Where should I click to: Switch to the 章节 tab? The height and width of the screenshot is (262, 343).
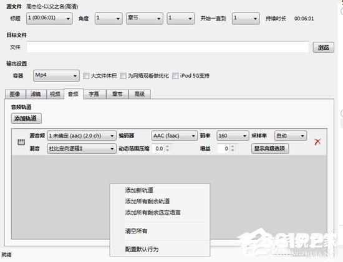(x=117, y=94)
